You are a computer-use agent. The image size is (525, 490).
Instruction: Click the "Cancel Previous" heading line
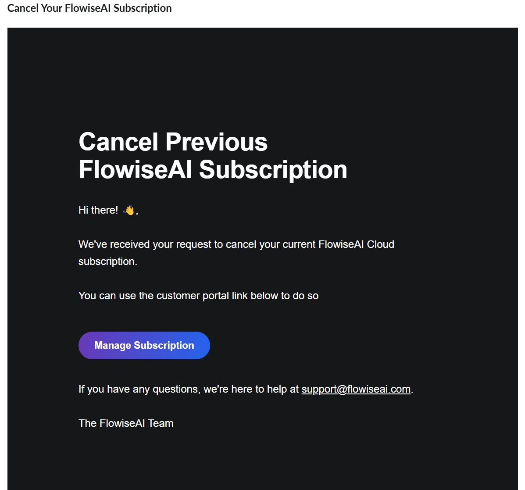click(x=173, y=142)
